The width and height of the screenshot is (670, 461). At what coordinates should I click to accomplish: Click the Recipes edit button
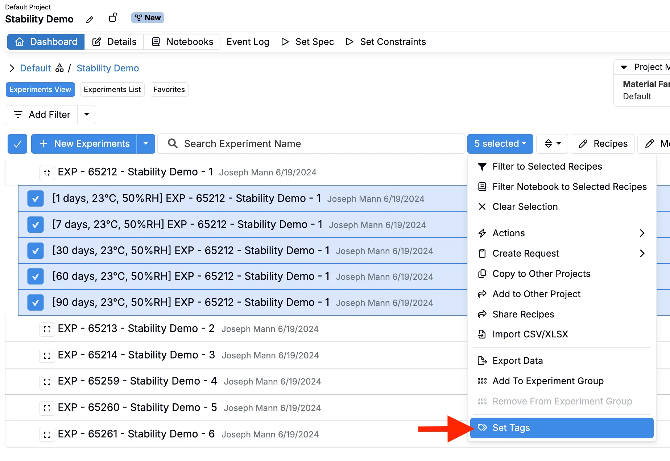pyautogui.click(x=603, y=144)
